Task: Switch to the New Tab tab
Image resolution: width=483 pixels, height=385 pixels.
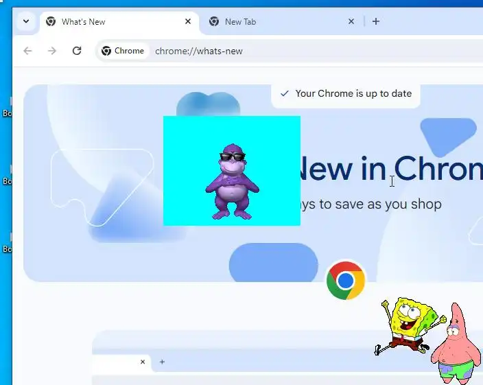Action: tap(282, 22)
